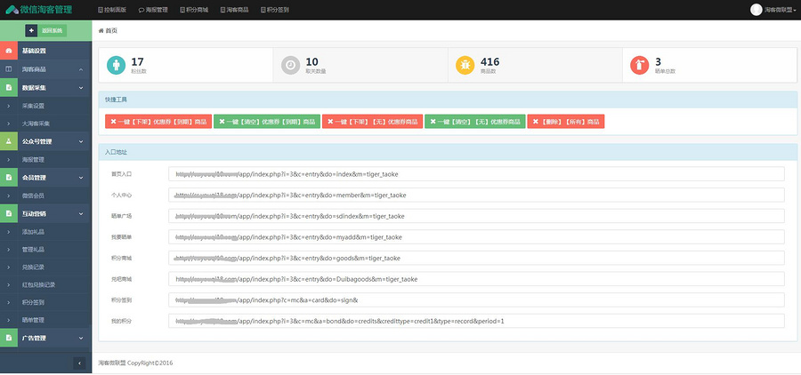Viewport: 801px width, 375px height.
Task: Collapse the sidebar with the left-arrow button
Action: pyautogui.click(x=79, y=363)
